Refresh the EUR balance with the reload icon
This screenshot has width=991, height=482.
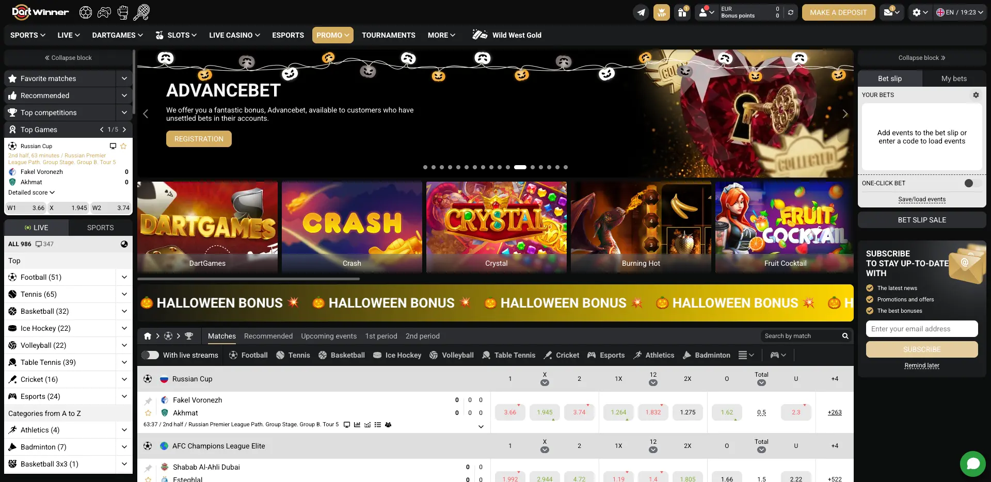791,12
